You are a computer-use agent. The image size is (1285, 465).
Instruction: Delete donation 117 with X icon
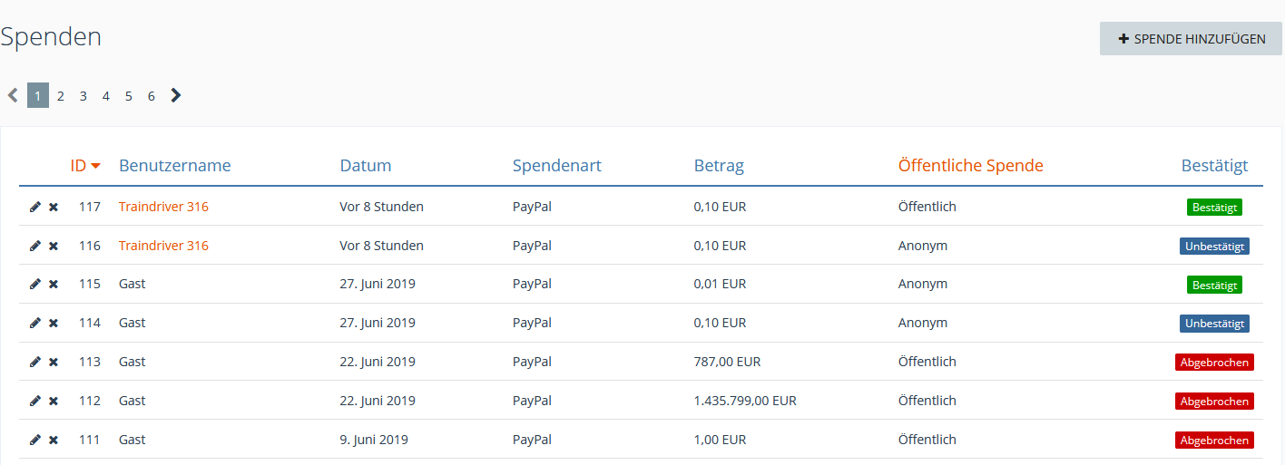[54, 207]
